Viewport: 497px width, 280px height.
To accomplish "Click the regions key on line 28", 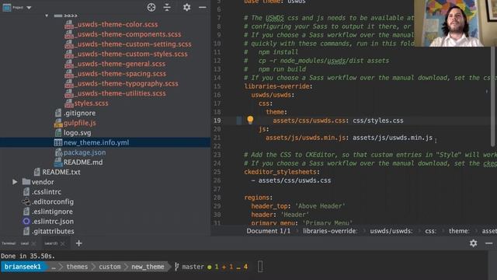I will 257,198.
